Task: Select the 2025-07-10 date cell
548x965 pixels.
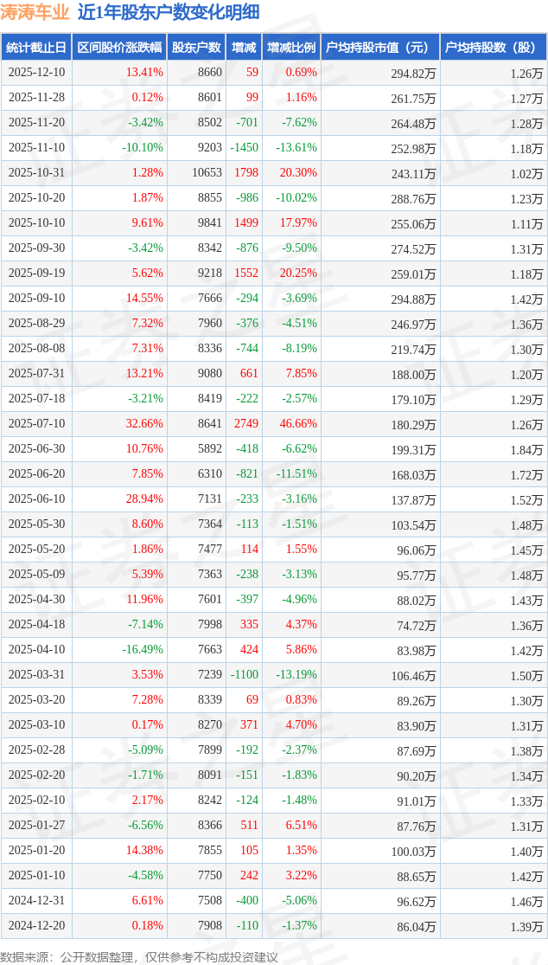Action: point(36,424)
